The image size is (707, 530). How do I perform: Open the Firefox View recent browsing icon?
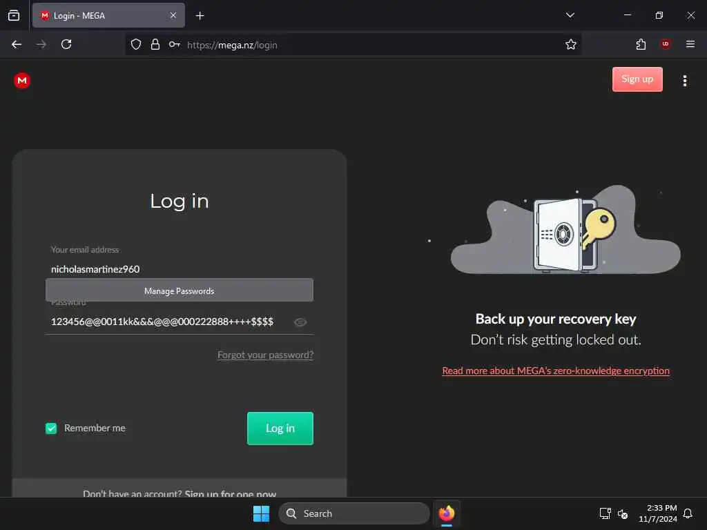click(14, 15)
